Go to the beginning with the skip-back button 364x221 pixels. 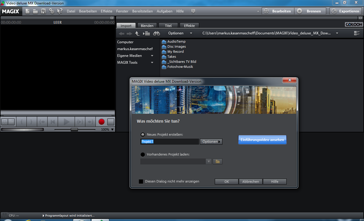click(x=52, y=122)
